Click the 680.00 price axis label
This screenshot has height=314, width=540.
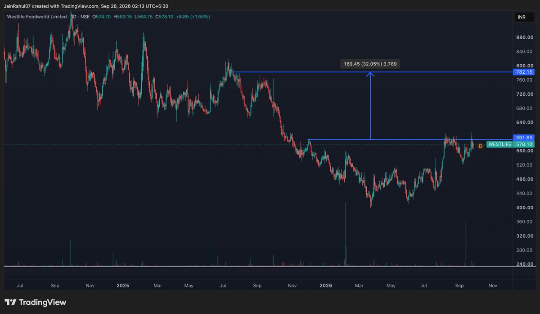click(524, 108)
